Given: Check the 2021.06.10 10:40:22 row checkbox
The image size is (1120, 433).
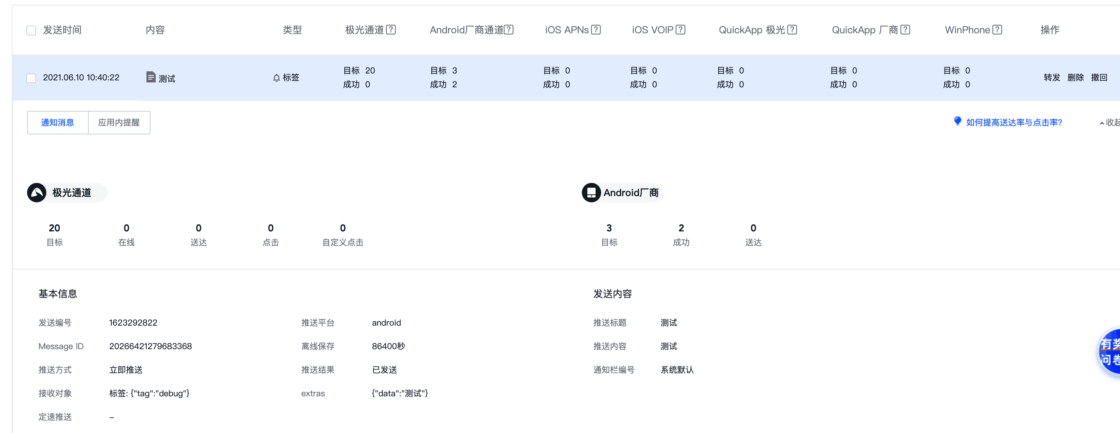Looking at the screenshot, I should pyautogui.click(x=31, y=78).
